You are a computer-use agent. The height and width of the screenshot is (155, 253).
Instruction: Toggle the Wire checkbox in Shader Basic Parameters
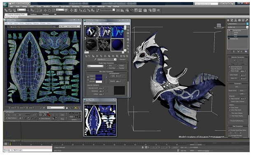coord(107,66)
